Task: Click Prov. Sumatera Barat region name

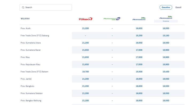Action: (x=30, y=50)
